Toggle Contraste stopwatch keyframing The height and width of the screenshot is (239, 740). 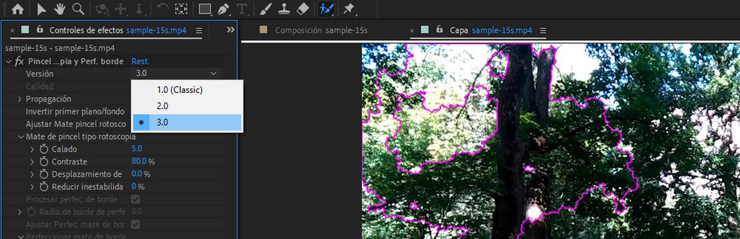[x=44, y=161]
